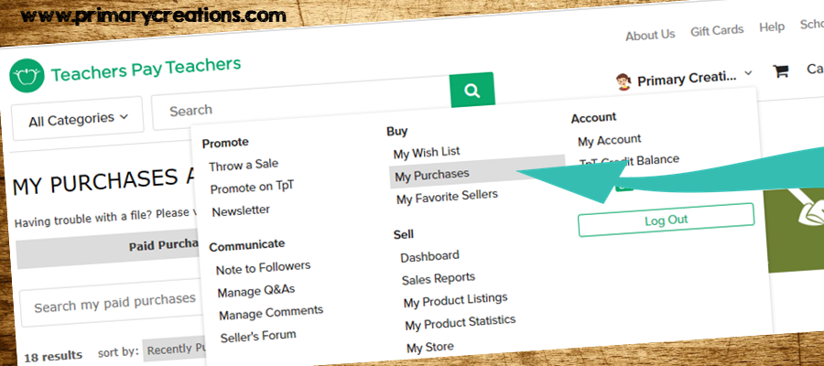Open My Wish List menu item
The width and height of the screenshot is (824, 366).
426,152
